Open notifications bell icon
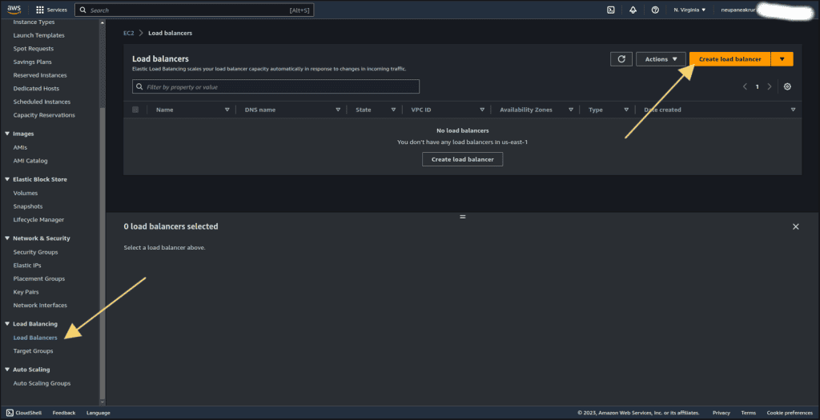Viewport: 820px width, 420px height. coord(633,10)
